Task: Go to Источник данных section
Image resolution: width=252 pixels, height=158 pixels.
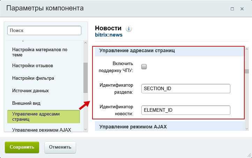Action: pyautogui.click(x=30, y=91)
